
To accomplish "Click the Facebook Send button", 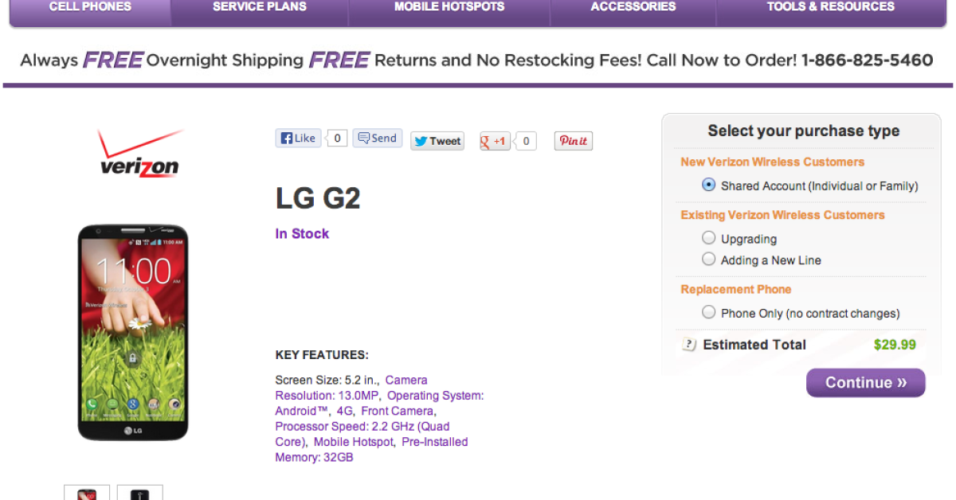I will coord(378,138).
